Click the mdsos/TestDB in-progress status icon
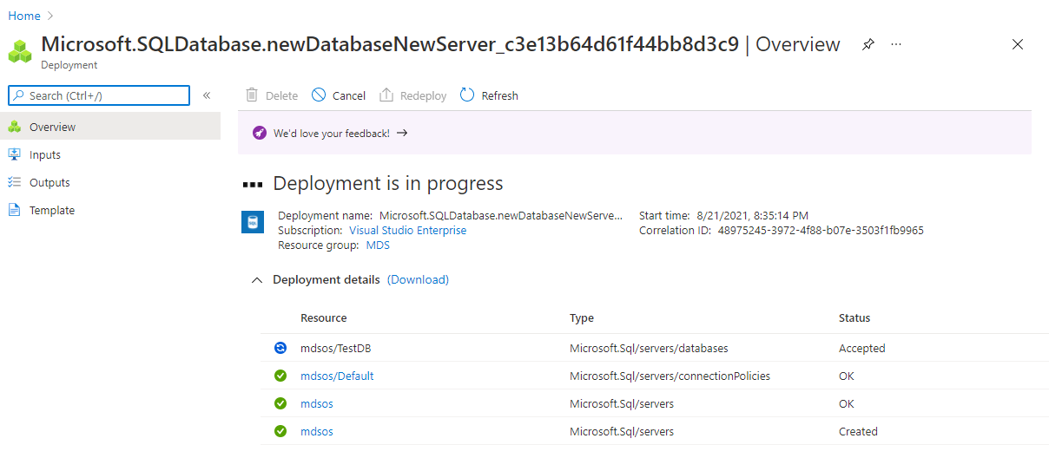The image size is (1049, 458). tap(280, 348)
